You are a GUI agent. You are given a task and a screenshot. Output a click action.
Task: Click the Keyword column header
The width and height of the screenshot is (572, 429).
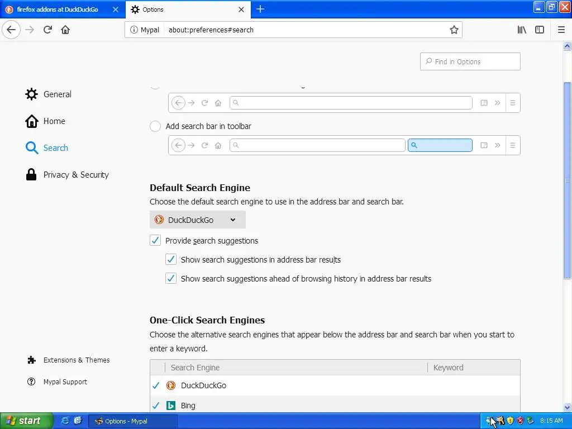(474, 368)
